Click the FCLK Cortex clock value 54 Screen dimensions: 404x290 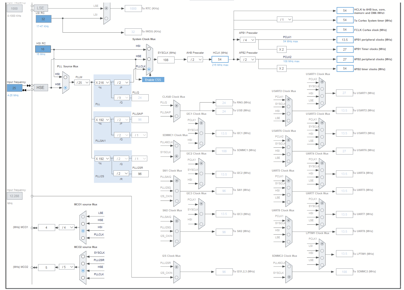click(345, 30)
